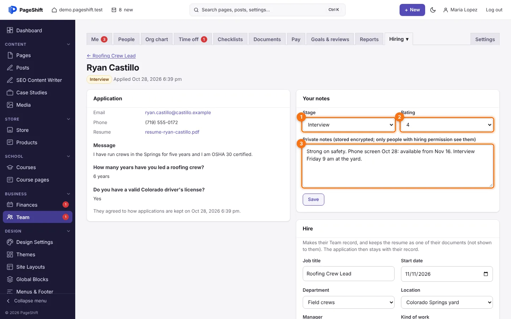Click the Global Blocks layers icon
The height and width of the screenshot is (319, 511).
click(10, 279)
